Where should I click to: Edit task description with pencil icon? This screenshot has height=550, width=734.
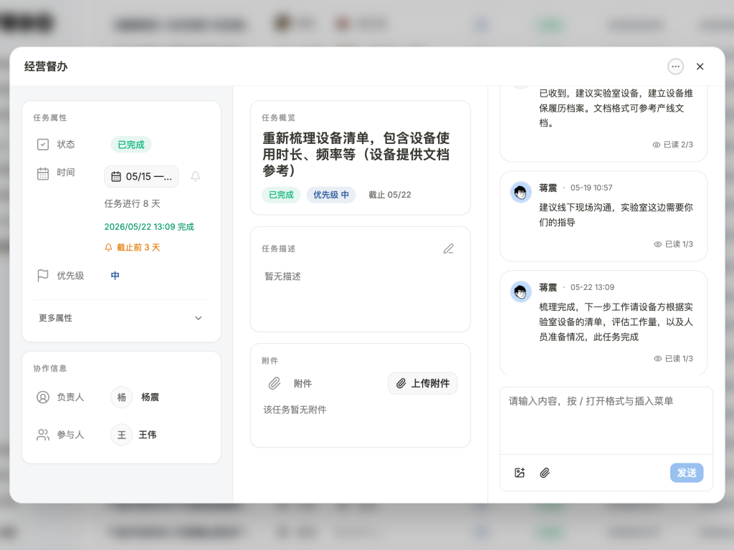pyautogui.click(x=449, y=249)
